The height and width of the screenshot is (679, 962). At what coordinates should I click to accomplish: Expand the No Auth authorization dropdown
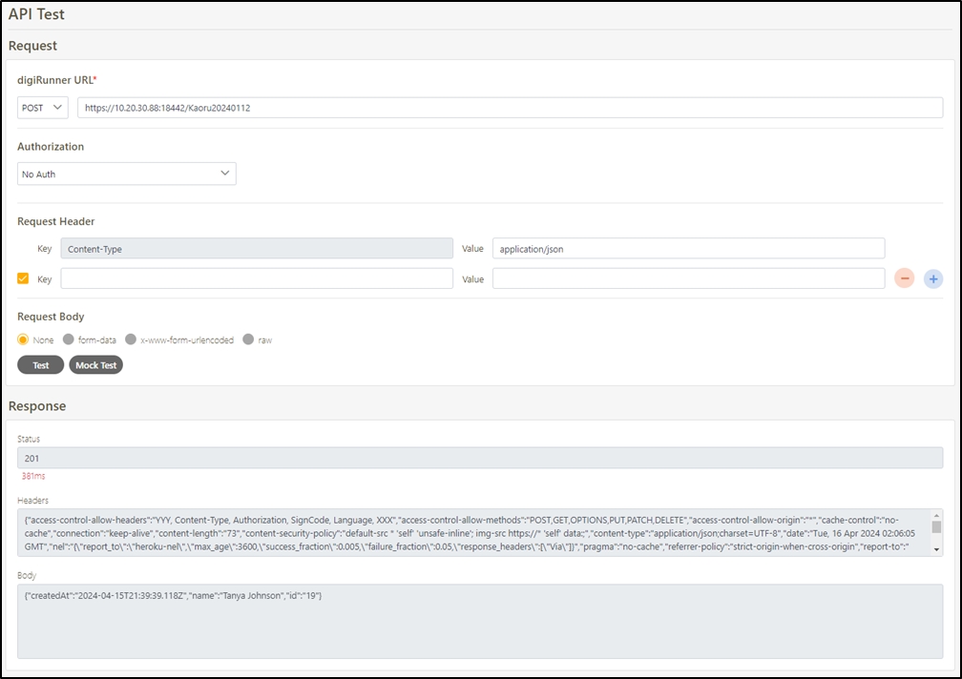pyautogui.click(x=126, y=174)
